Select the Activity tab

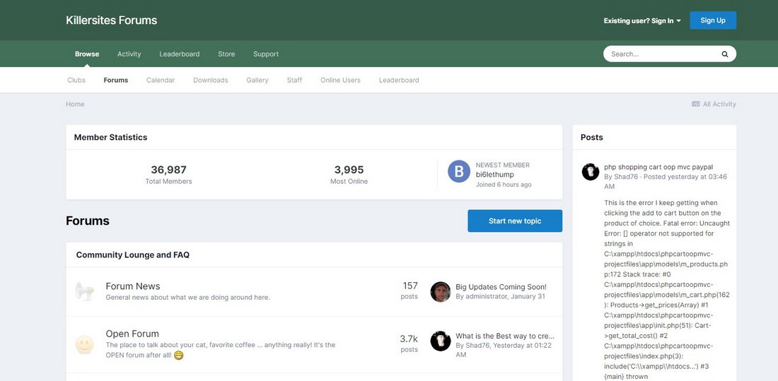tap(129, 54)
